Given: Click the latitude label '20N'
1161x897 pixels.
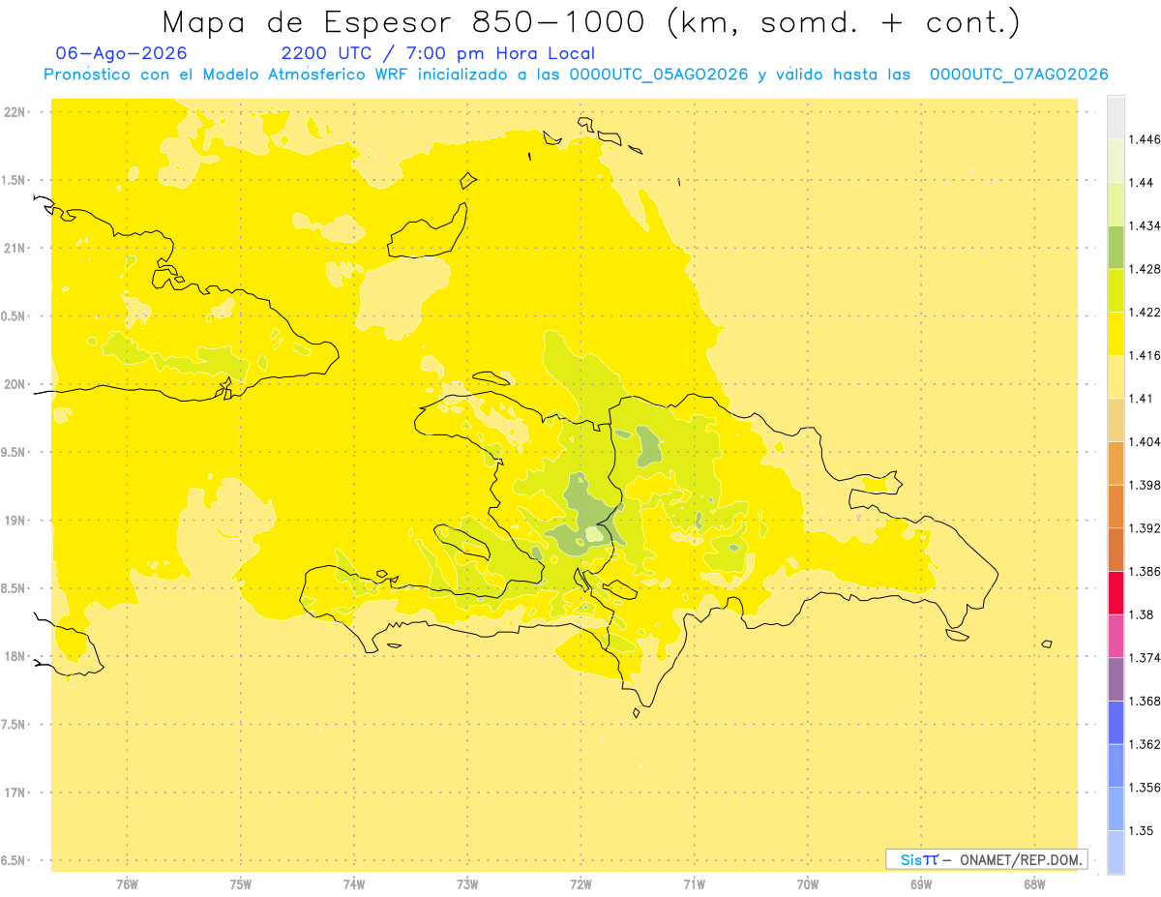Looking at the screenshot, I should click(15, 384).
